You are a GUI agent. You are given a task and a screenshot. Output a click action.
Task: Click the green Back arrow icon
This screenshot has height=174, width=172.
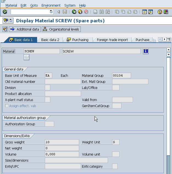pos(74,12)
